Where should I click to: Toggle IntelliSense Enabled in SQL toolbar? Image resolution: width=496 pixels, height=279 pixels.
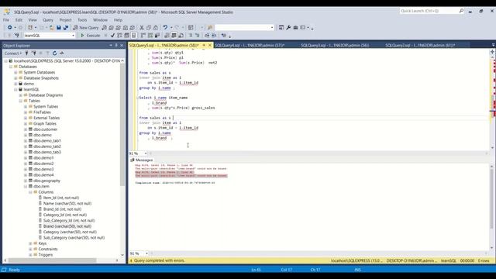coord(134,36)
